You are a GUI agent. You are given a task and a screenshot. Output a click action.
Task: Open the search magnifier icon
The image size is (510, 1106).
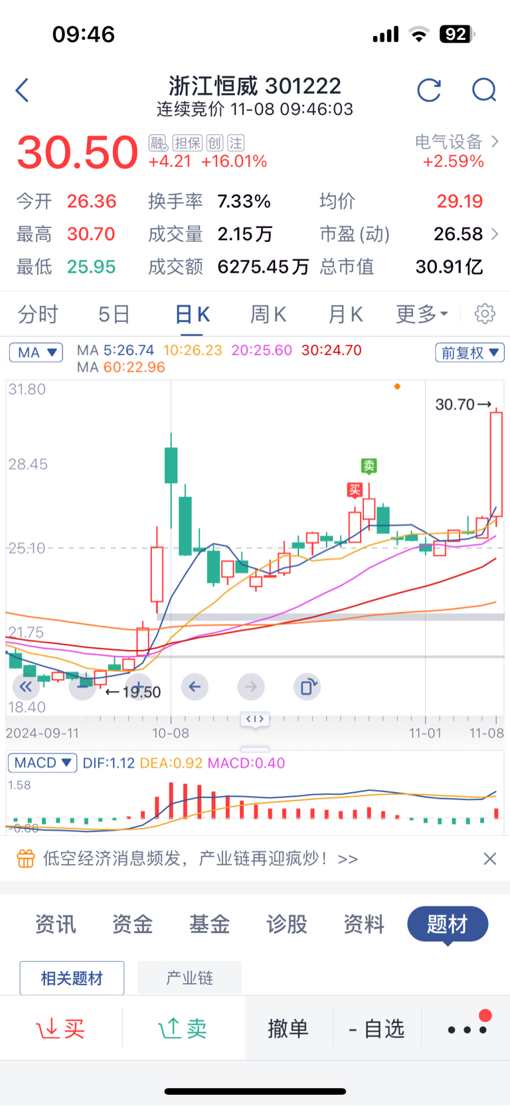484,90
